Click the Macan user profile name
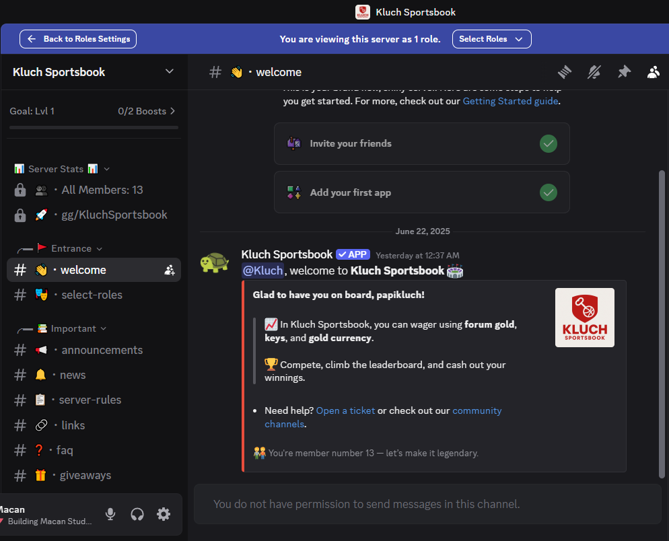This screenshot has height=541, width=669. click(x=12, y=509)
